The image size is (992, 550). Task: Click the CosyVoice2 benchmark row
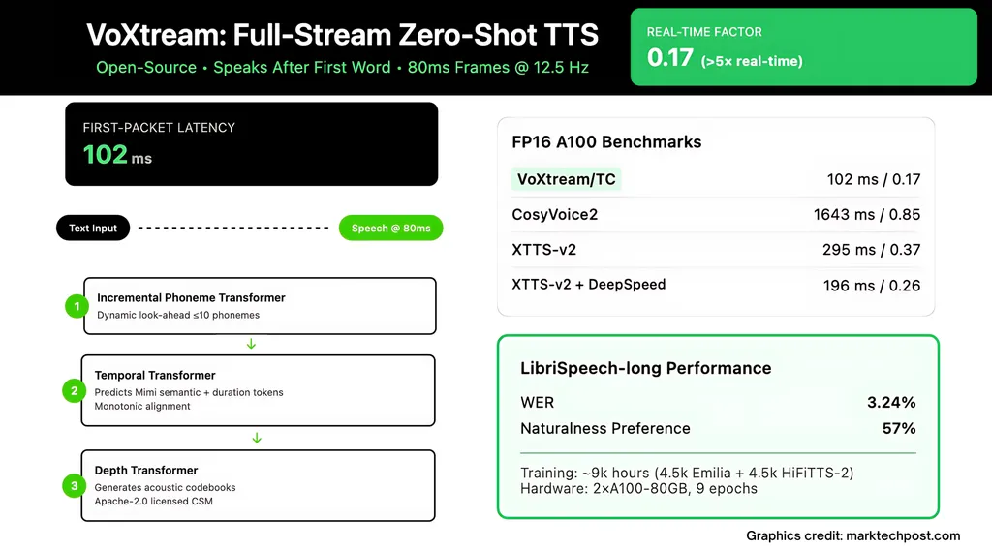716,214
